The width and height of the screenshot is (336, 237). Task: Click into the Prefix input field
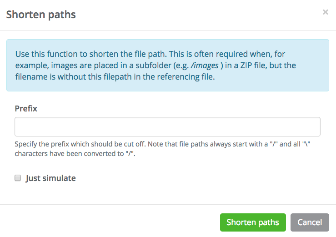click(167, 126)
